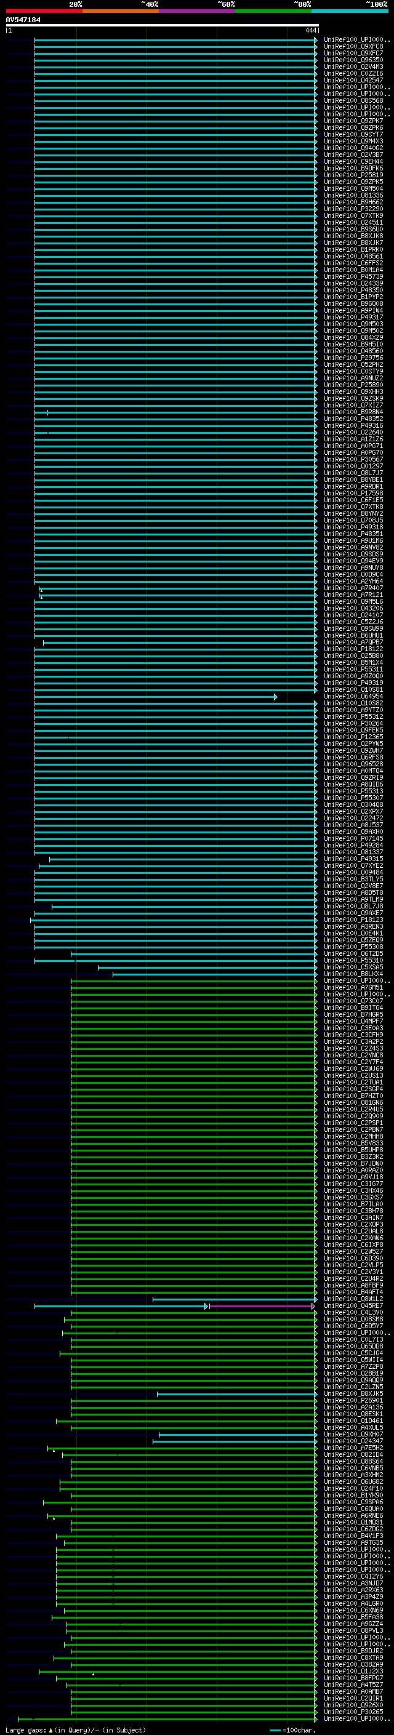
Task: Open hit UniRef100_Q42547
Action: tap(353, 80)
